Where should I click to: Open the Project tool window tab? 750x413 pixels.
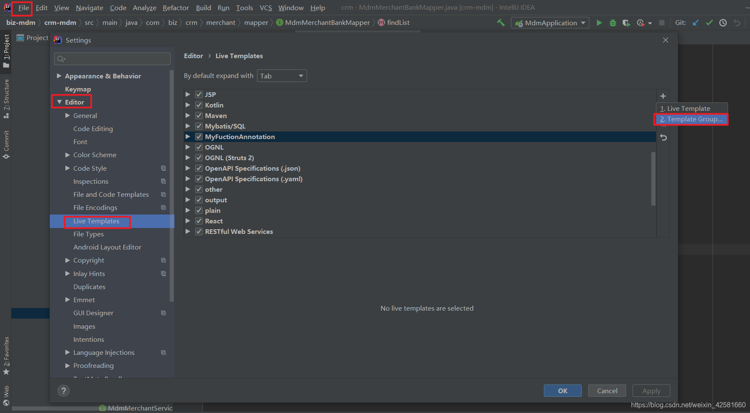(x=6, y=51)
